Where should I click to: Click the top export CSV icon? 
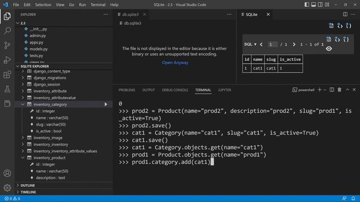click(331, 25)
